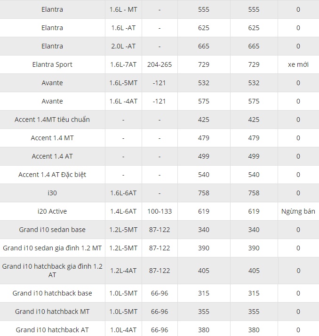The width and height of the screenshot is (319, 336).
Task: Select the "Grand i10 hatchback base" cell
Action: [52, 293]
